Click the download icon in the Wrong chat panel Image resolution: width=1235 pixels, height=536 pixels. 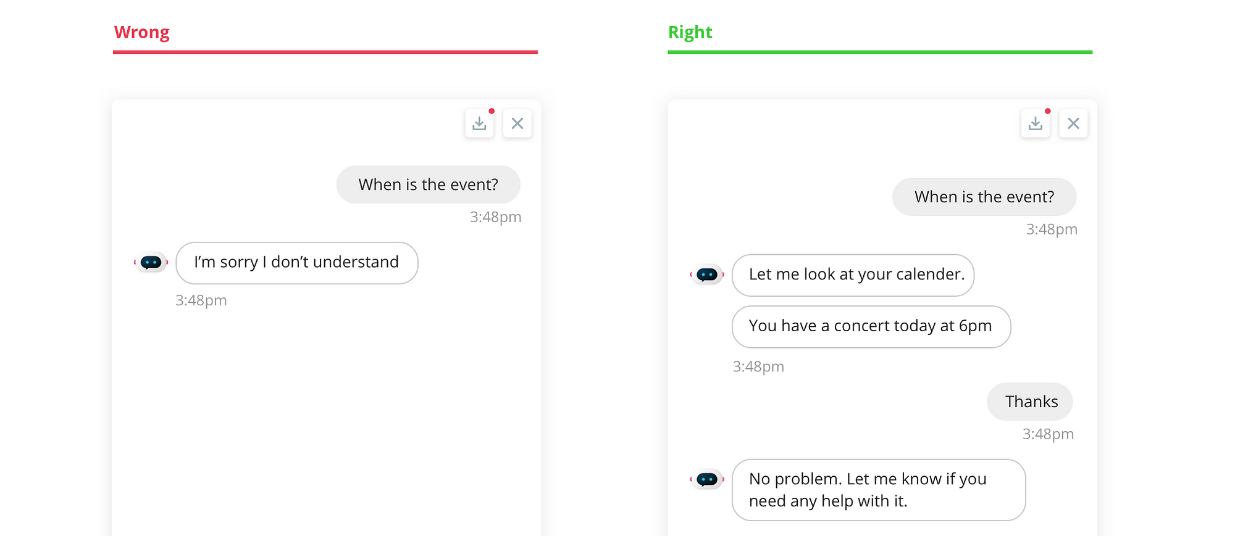[479, 123]
